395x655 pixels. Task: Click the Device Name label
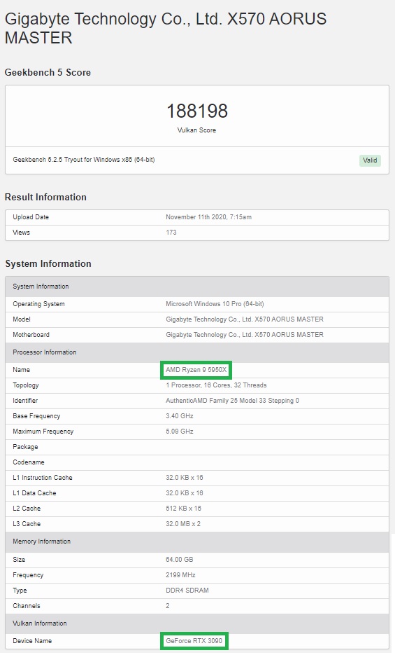point(32,642)
